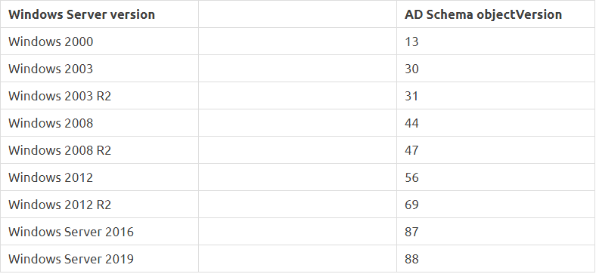This screenshot has height=274, width=596.
Task: Click schema version value 13
Action: [411, 42]
